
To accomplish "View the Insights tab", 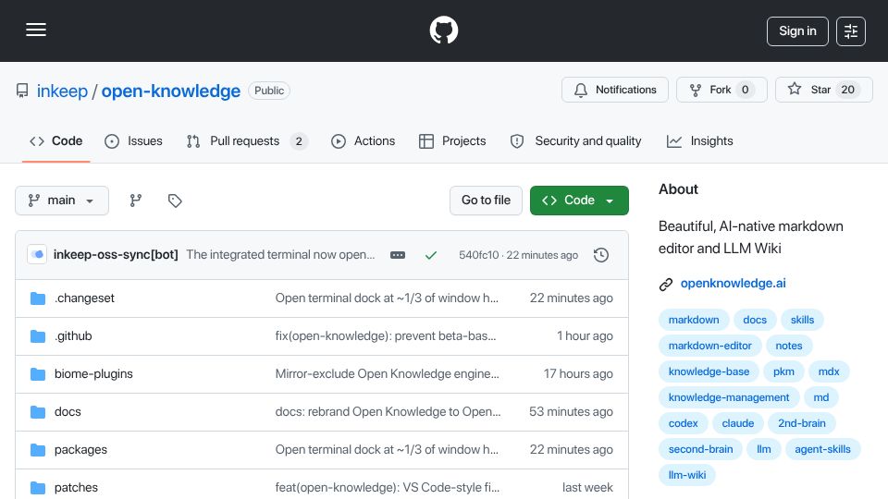I will click(x=700, y=140).
